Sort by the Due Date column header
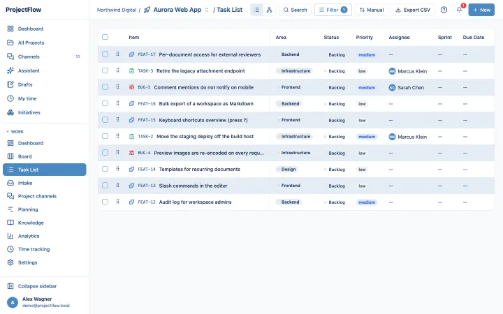503x314 pixels. [474, 37]
